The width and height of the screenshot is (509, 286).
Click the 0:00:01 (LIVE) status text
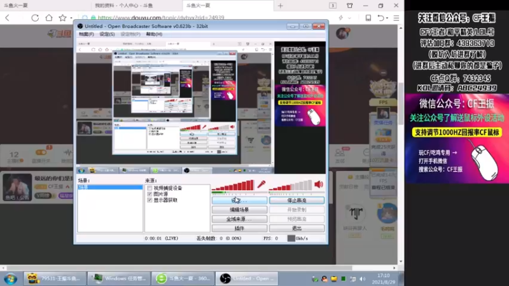[x=162, y=238]
